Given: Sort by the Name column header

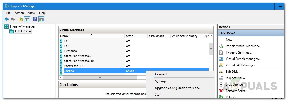Looking at the screenshot, I should 92,36.
